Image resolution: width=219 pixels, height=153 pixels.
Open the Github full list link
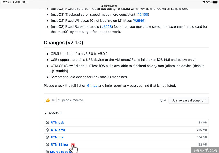92,86
